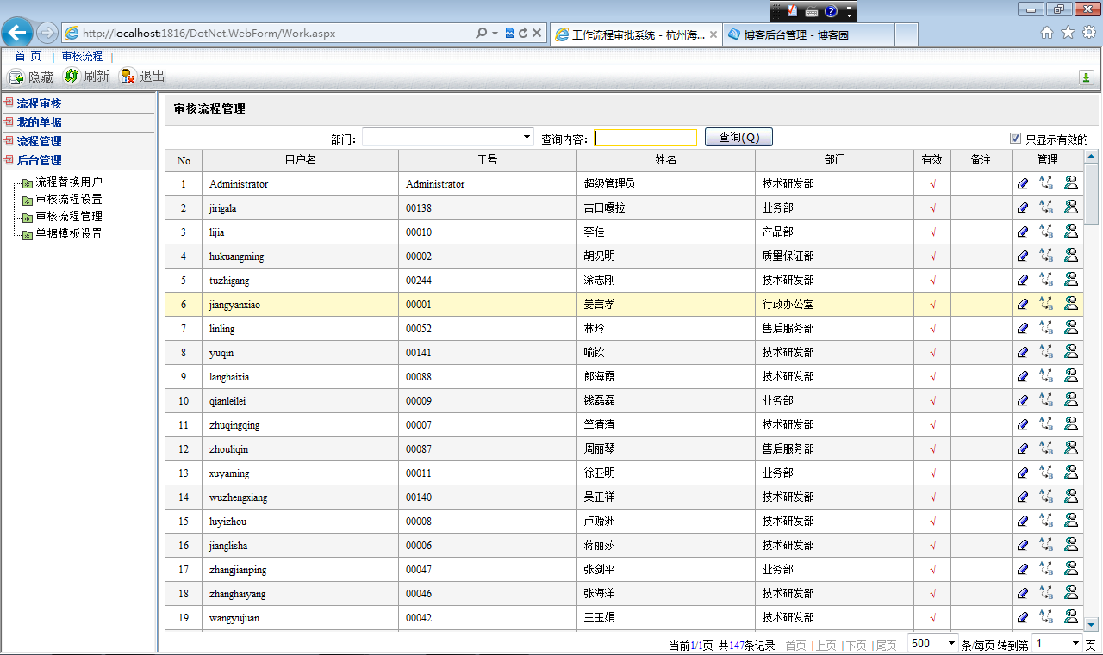
Task: Edit the jianglisha row with the pencil icon
Action: tap(1023, 545)
